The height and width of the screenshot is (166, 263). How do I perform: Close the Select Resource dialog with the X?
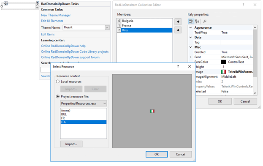point(190,66)
